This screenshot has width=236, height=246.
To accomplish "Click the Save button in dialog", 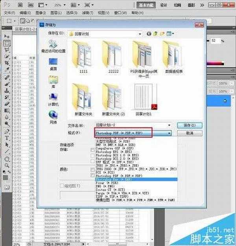I will (x=192, y=125).
